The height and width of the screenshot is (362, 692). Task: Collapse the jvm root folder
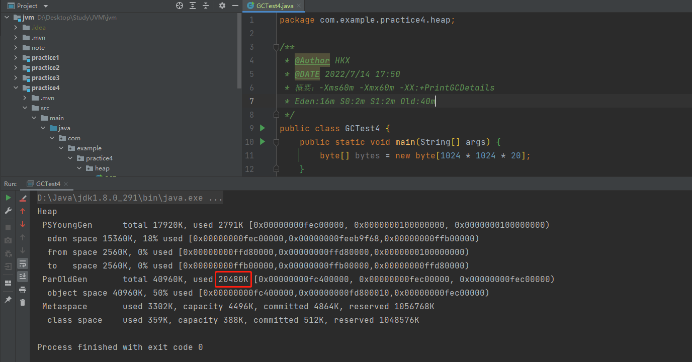click(7, 18)
